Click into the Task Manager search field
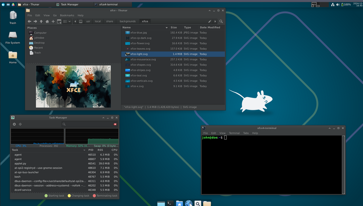The width and height of the screenshot is (363, 206). (x=89, y=124)
